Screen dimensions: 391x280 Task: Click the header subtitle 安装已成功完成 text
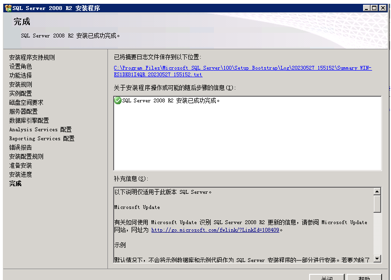71,36
